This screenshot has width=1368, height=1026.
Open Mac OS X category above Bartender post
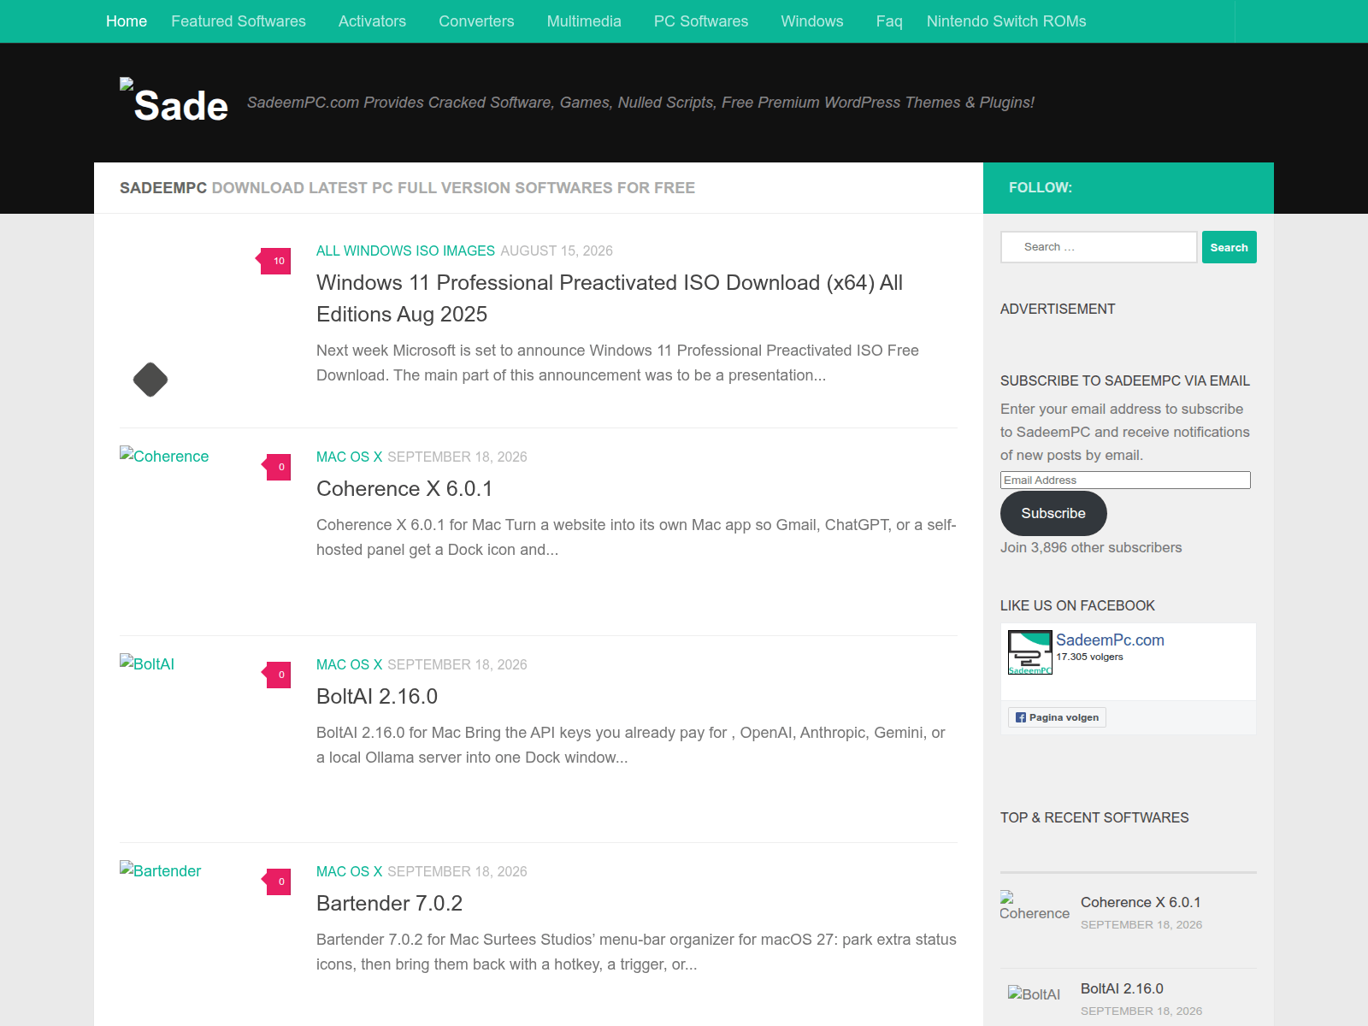pyautogui.click(x=349, y=871)
